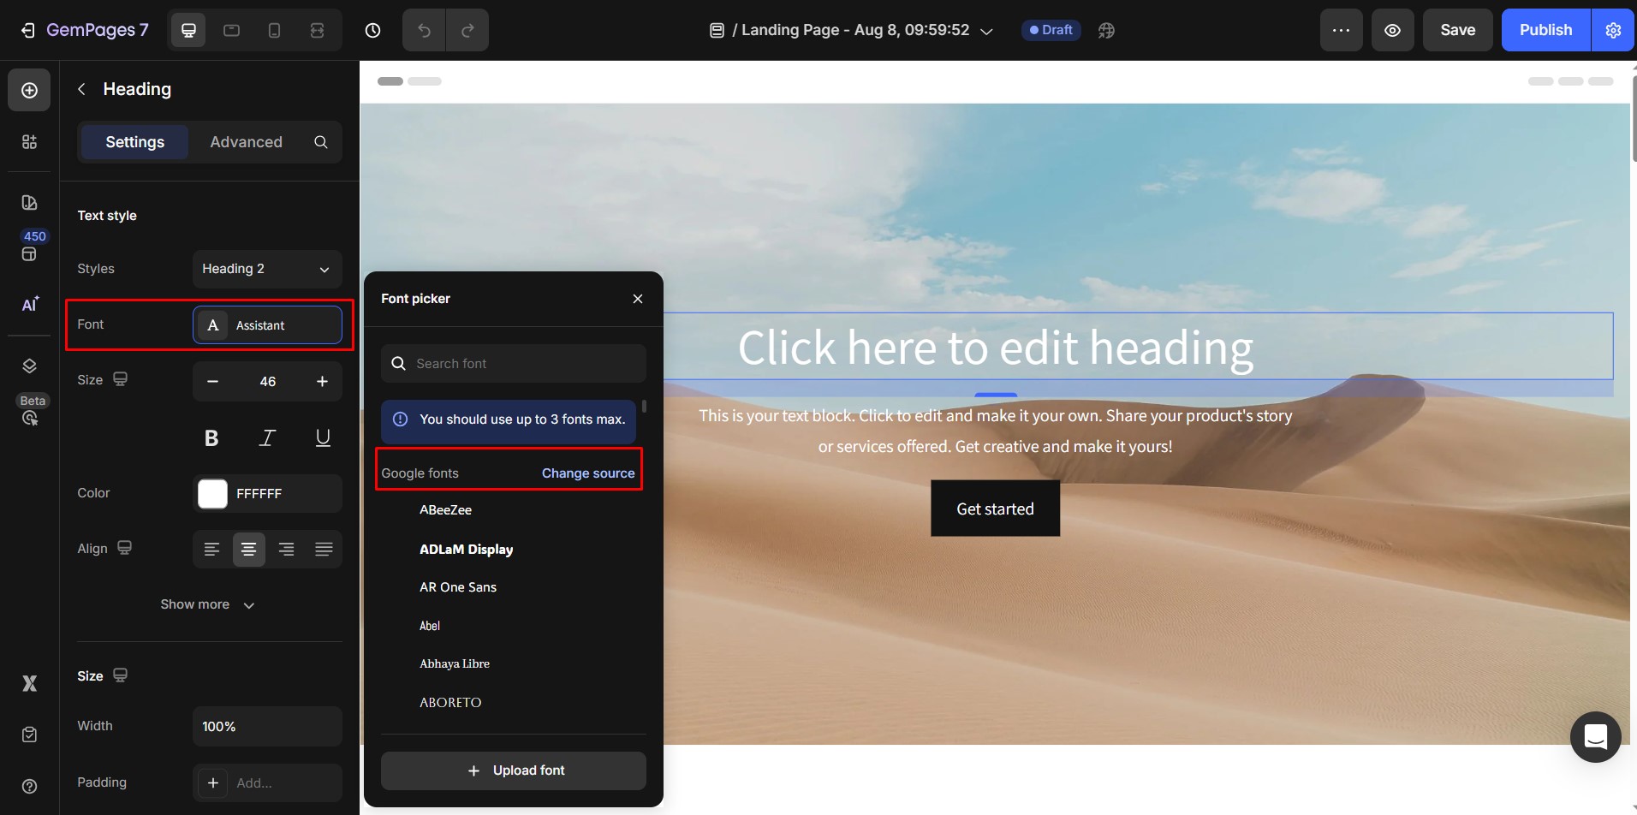Toggle underline text formatting

[x=323, y=438]
